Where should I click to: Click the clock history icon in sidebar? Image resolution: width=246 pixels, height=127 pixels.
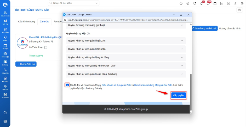point(5,113)
